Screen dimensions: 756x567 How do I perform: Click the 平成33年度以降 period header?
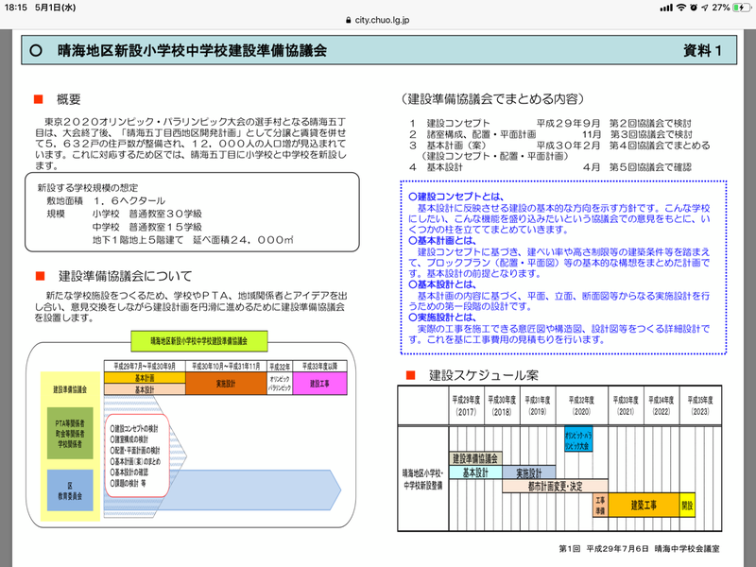pos(319,367)
